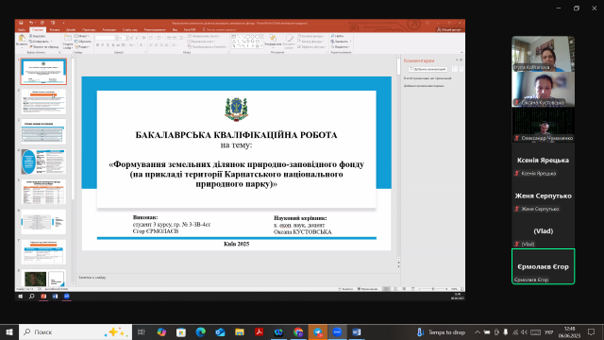The image size is (604, 340).
Task: Open Telegram from the Windows taskbar
Action: click(x=318, y=331)
